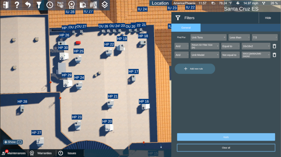The image size is (281, 157).
Task: Open the Not equal to dropdown
Action: 230,55
